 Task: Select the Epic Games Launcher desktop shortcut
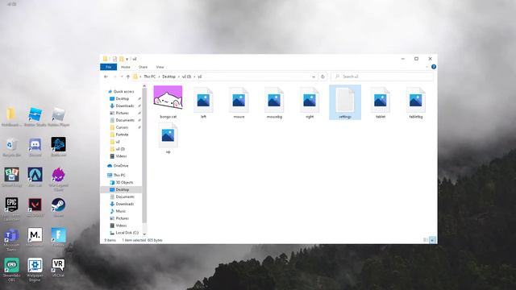pos(11,209)
